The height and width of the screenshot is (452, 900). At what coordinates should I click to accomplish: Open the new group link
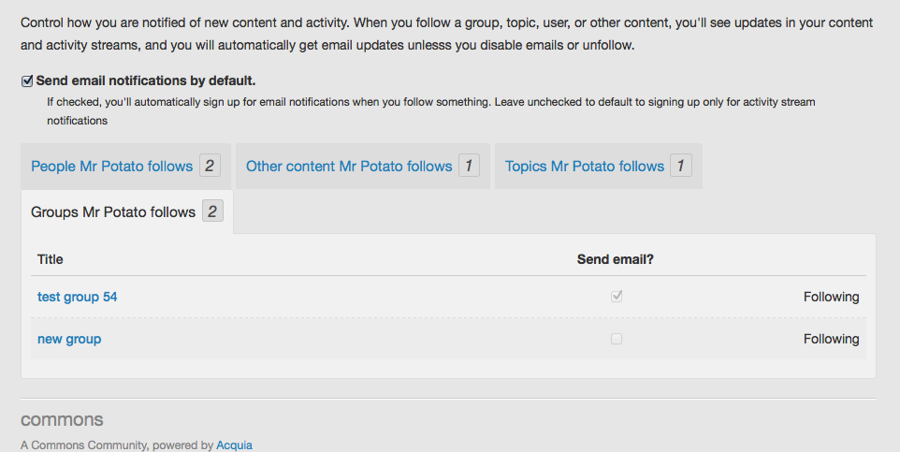pos(69,339)
